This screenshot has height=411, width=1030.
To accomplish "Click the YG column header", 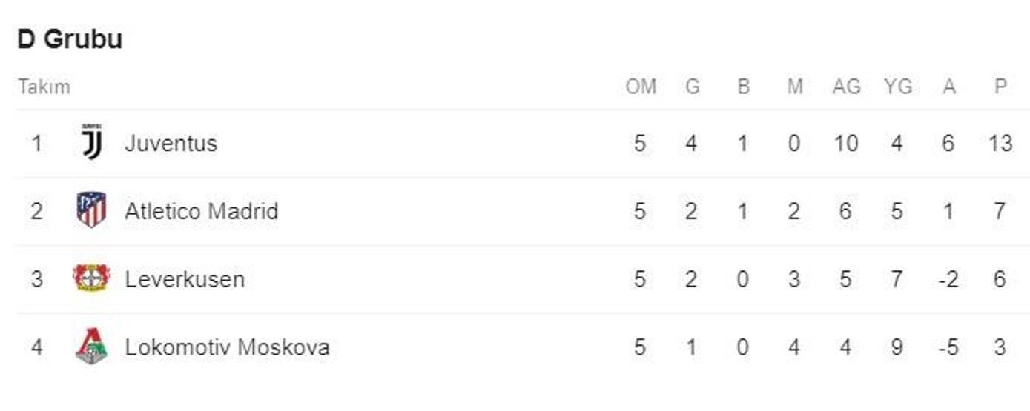I will point(897,87).
